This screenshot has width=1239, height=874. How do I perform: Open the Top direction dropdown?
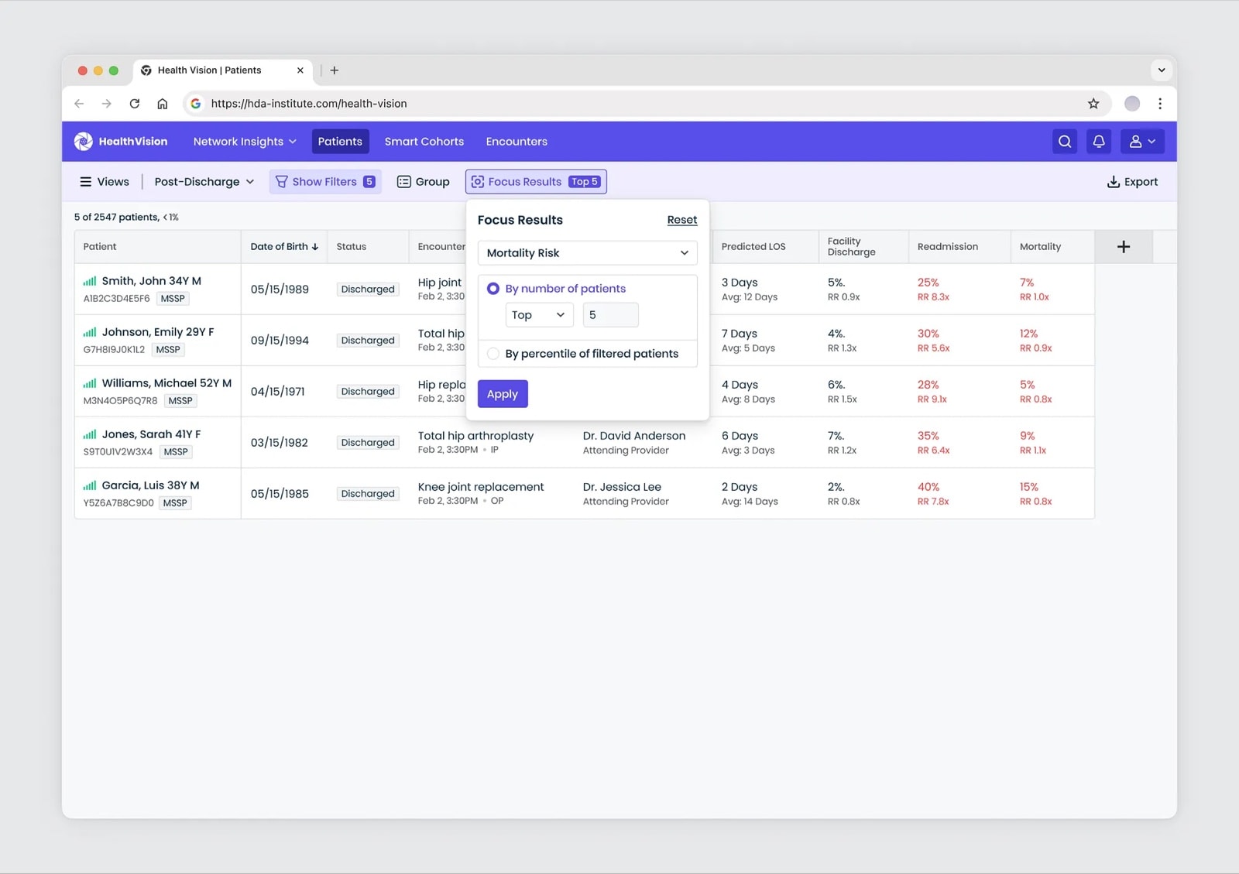[x=539, y=315]
